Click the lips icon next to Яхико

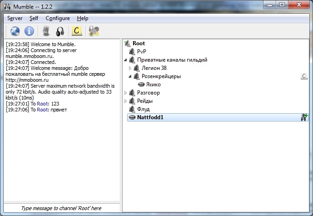141,84
